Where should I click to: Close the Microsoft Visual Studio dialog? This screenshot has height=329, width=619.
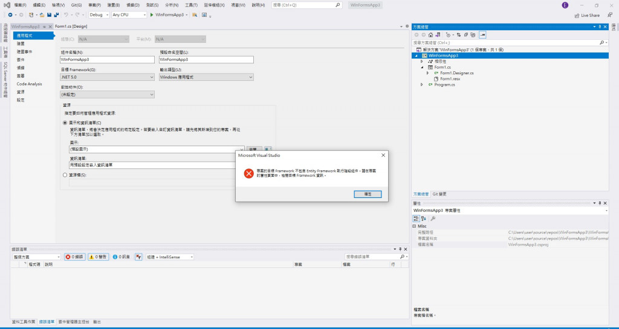(x=383, y=155)
